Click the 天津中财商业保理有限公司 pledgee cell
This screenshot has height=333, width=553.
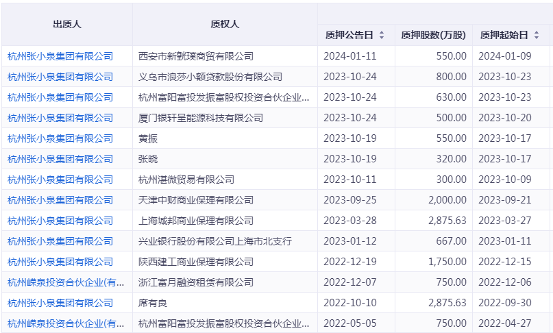tap(196, 200)
